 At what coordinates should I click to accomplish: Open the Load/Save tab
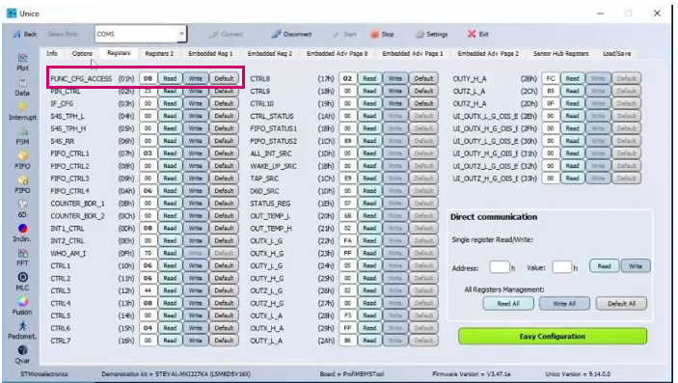point(617,53)
